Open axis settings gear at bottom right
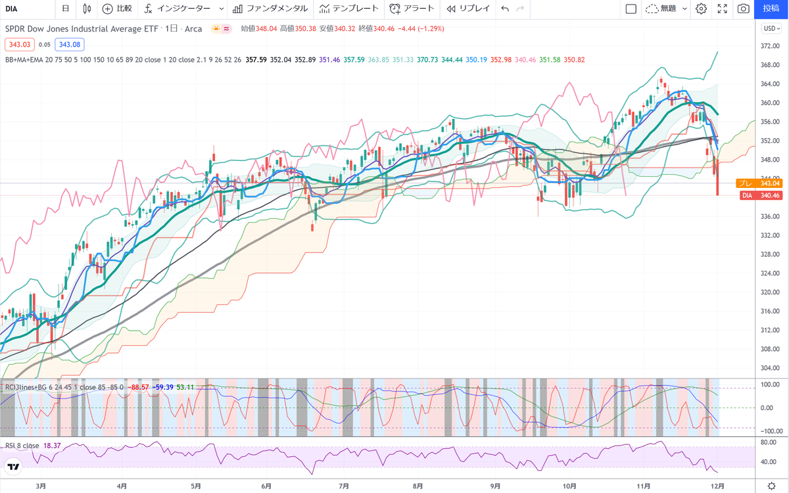The height and width of the screenshot is (493, 789). pos(771,485)
